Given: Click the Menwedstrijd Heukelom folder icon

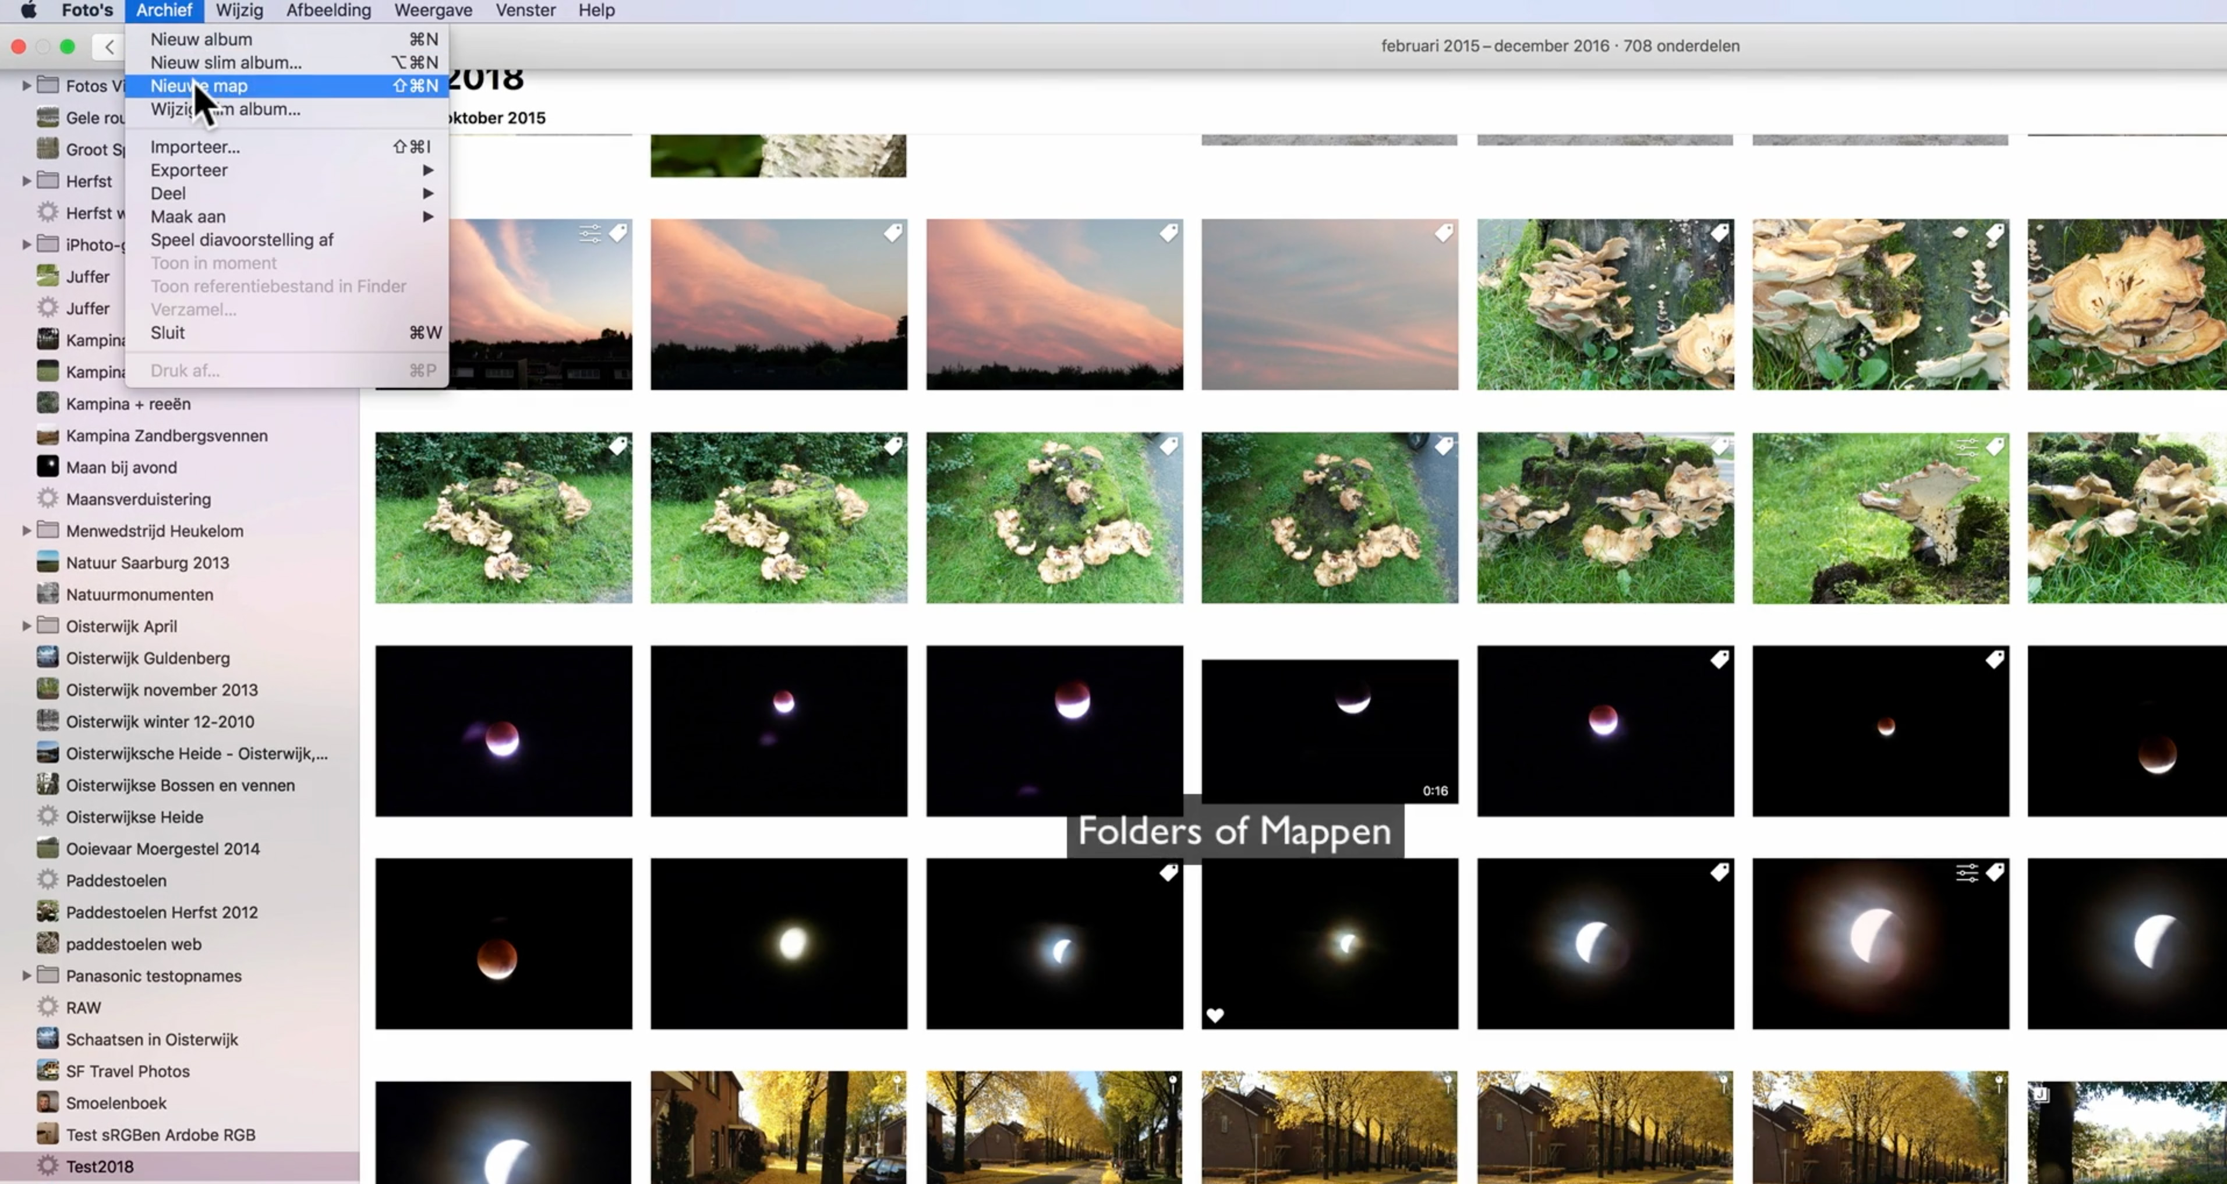Looking at the screenshot, I should [48, 530].
